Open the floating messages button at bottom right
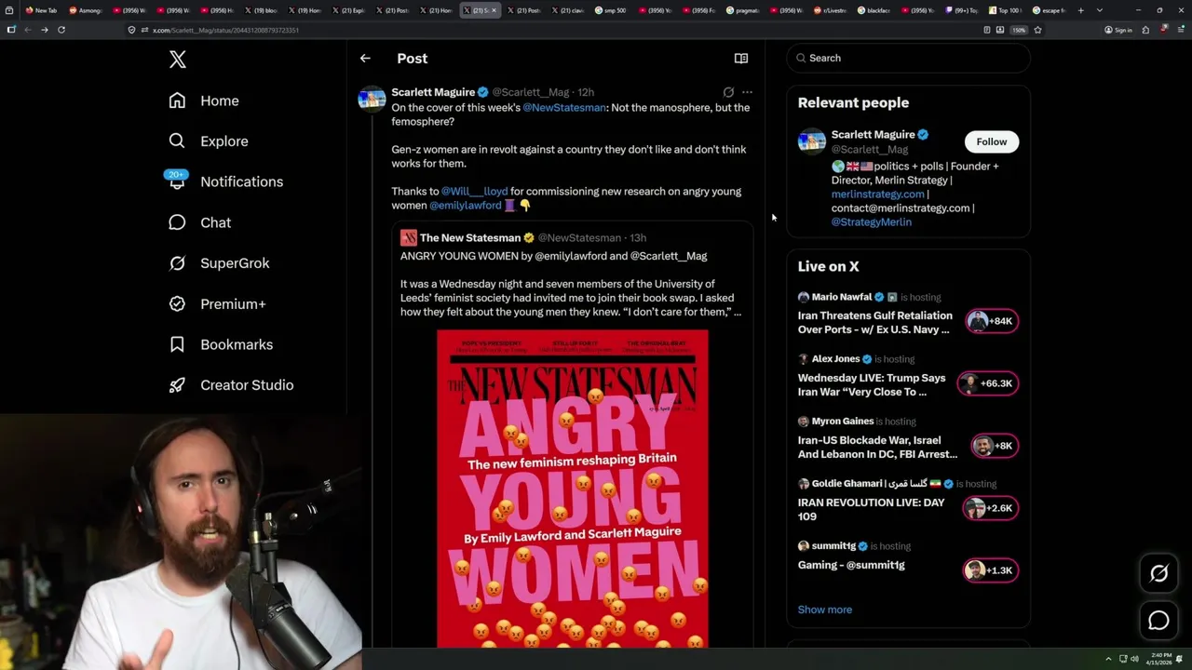This screenshot has height=670, width=1192. tap(1158, 621)
